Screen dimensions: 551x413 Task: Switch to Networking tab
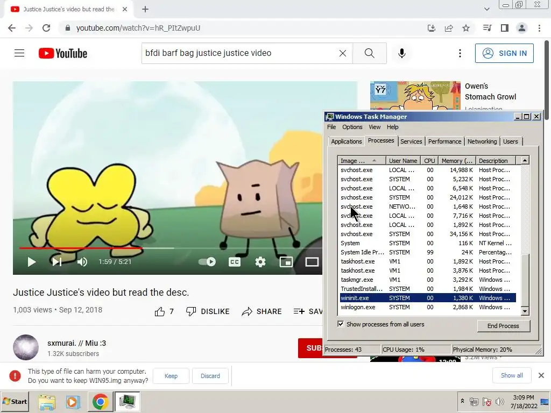click(482, 141)
